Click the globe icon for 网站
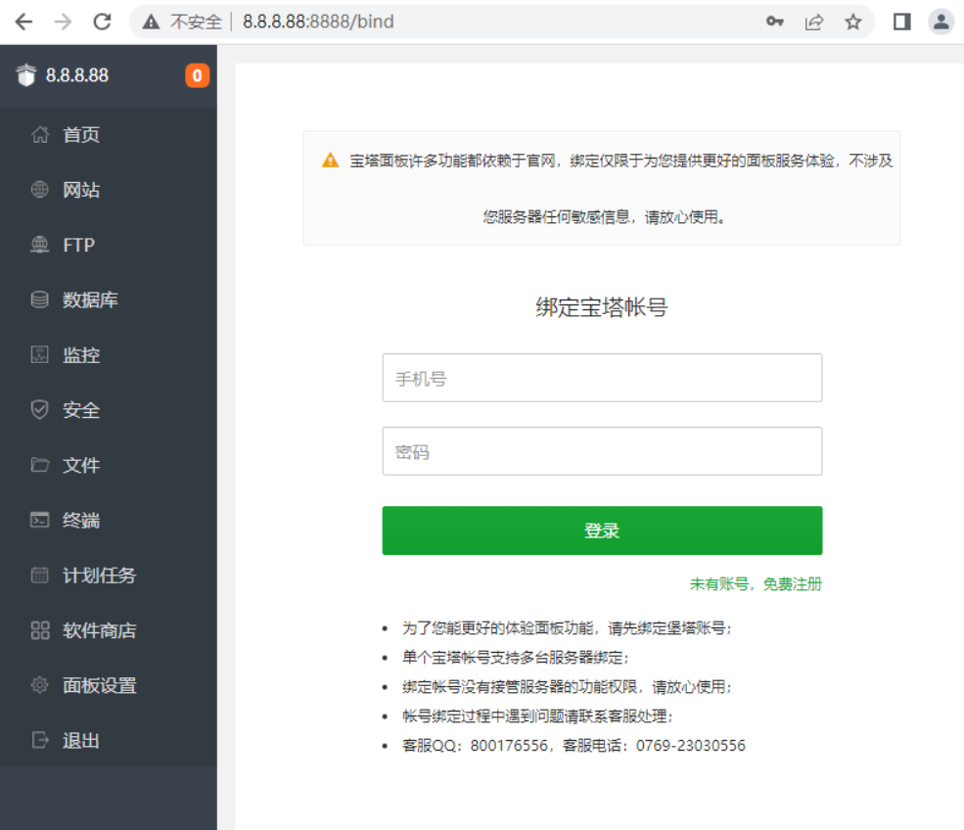This screenshot has height=830, width=964. 40,190
